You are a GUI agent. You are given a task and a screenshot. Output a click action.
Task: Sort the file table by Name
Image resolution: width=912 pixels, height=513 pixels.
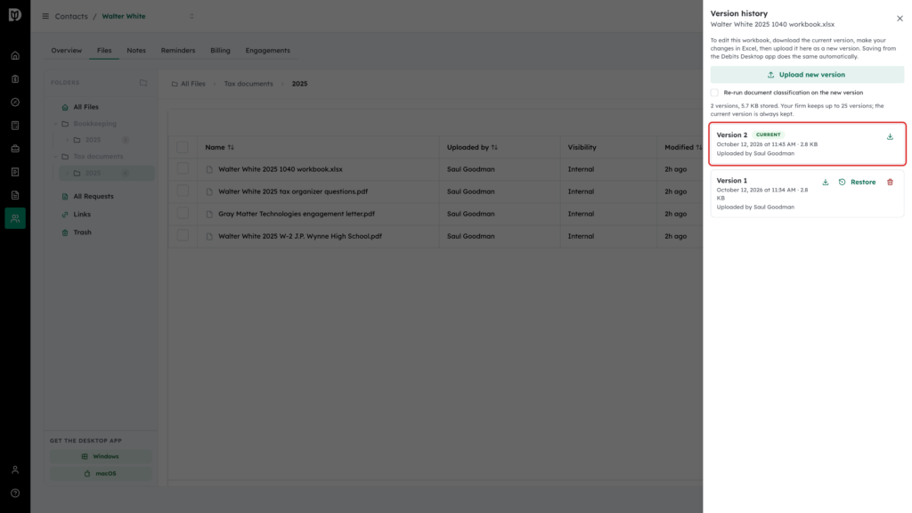[x=219, y=148]
